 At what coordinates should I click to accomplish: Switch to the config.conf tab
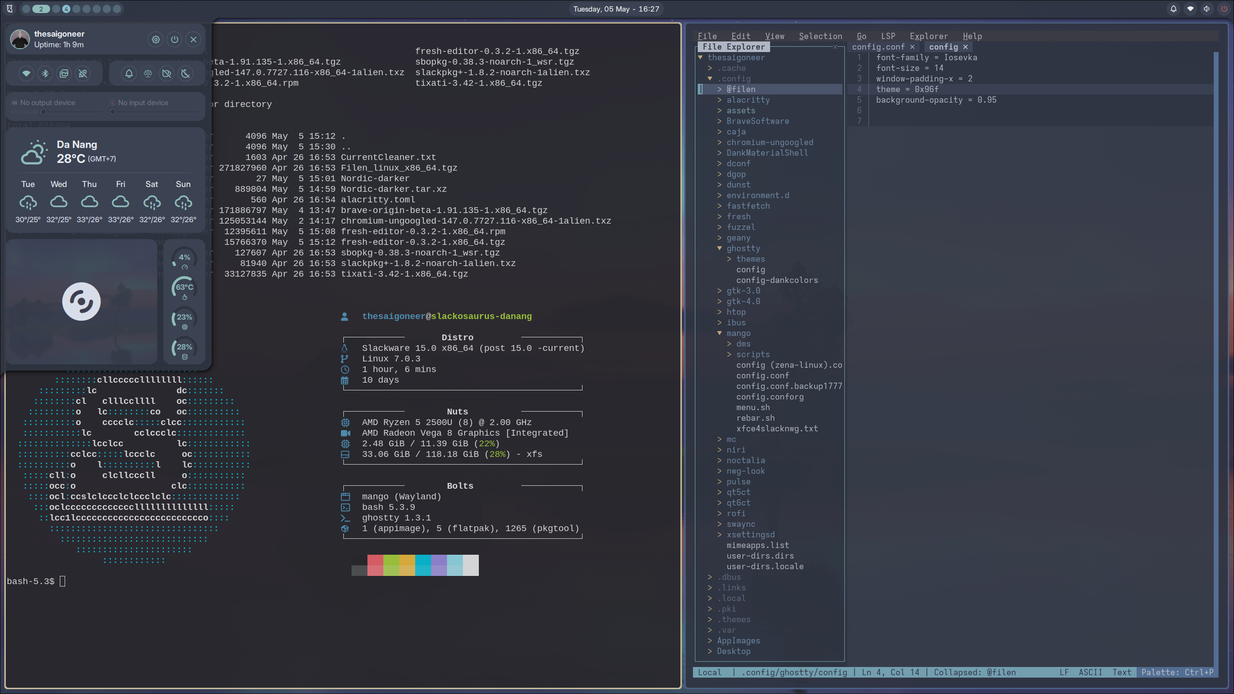click(878, 47)
